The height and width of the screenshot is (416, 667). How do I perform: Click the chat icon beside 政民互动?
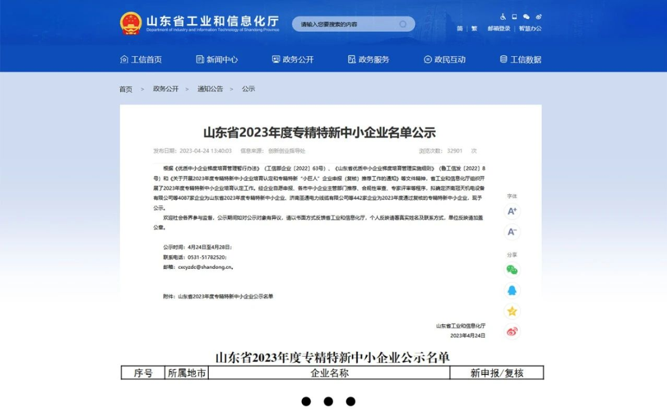[x=428, y=59]
